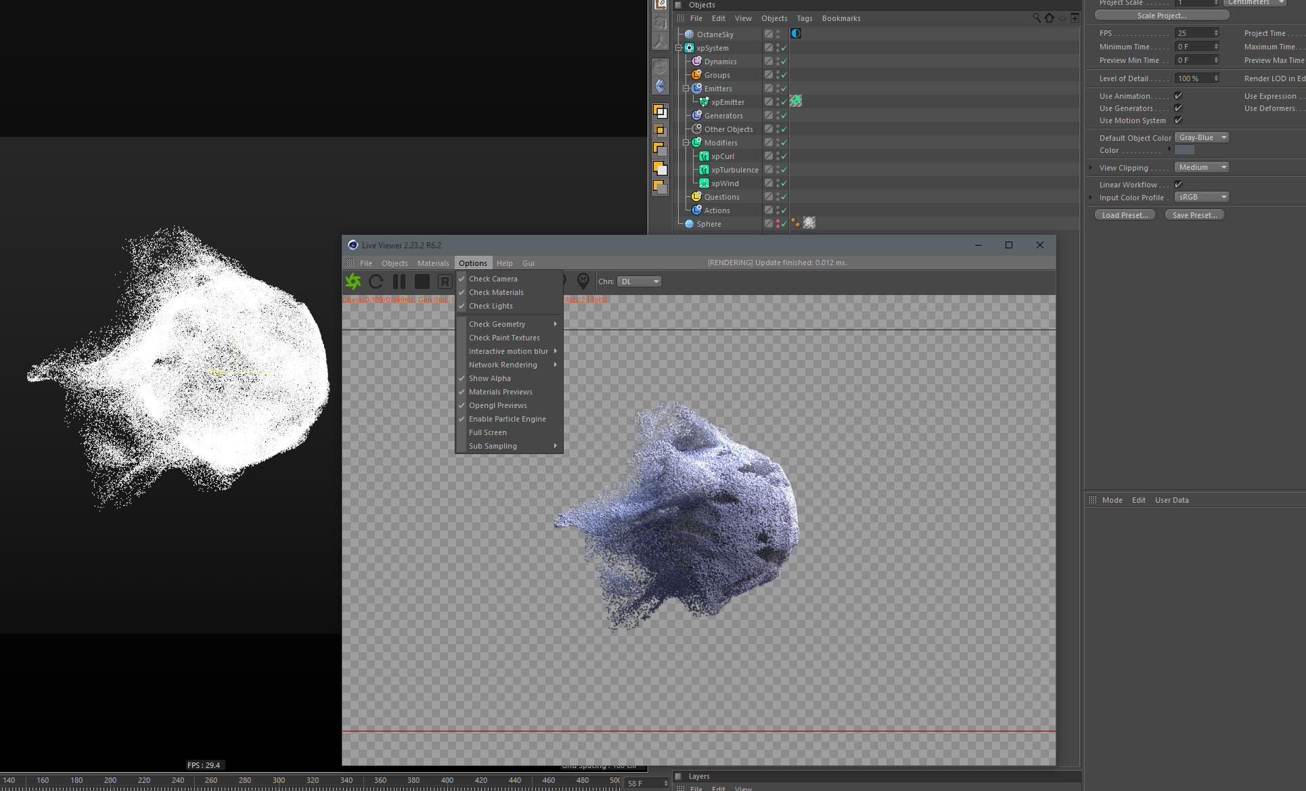Click the Scale Project button
This screenshot has height=791, width=1306.
click(x=1161, y=16)
